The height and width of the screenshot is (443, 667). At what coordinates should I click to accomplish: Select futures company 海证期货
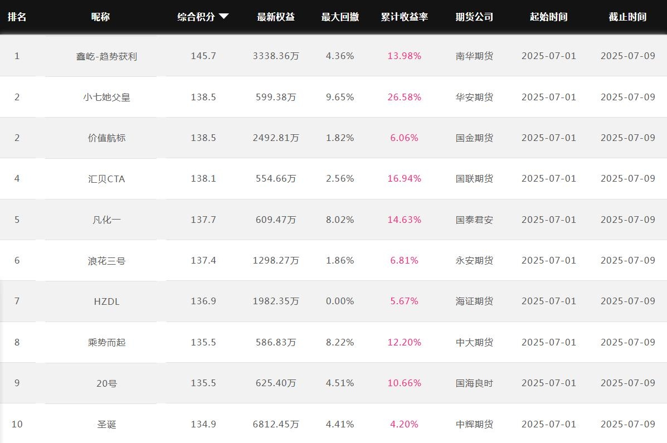click(x=474, y=301)
